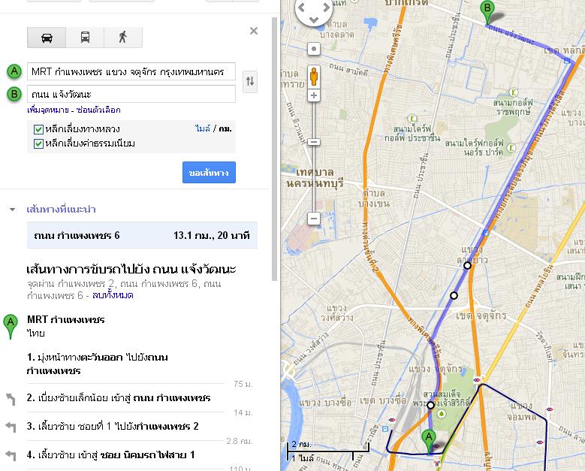Close the directions panel
Viewport: 585px width, 471px height.
254,31
